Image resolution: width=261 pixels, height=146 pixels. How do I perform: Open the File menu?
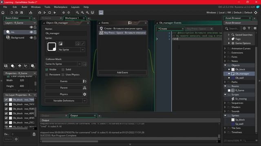point(5,7)
